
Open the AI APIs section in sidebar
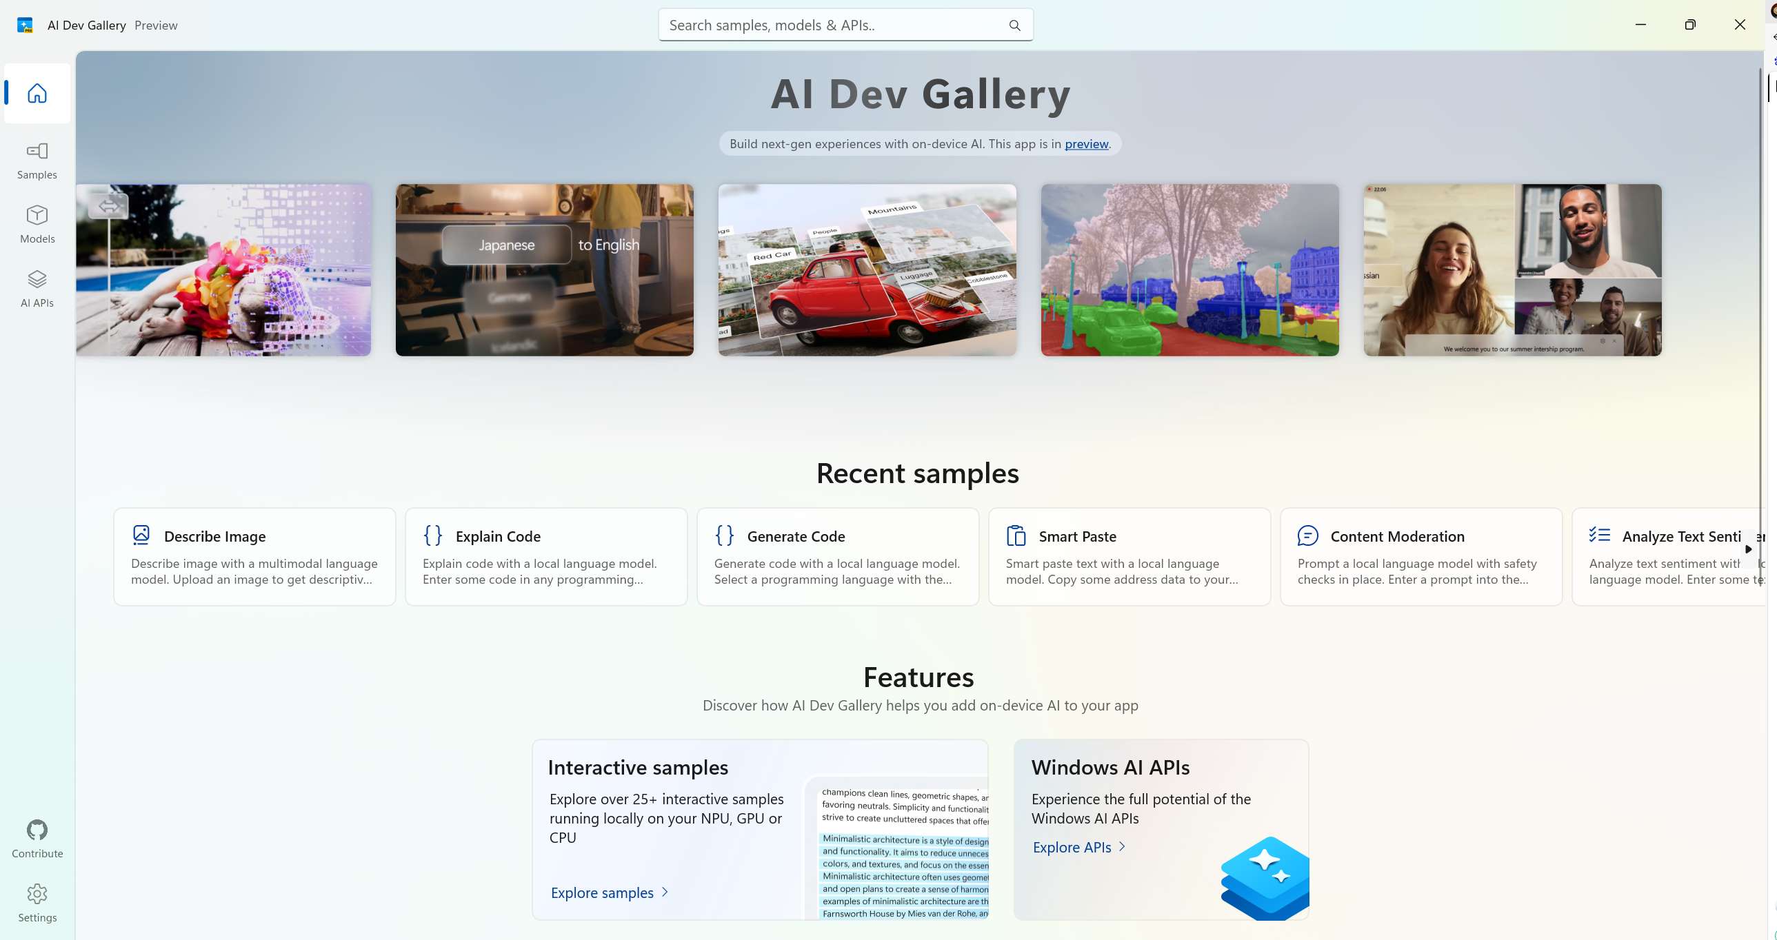pyautogui.click(x=37, y=289)
